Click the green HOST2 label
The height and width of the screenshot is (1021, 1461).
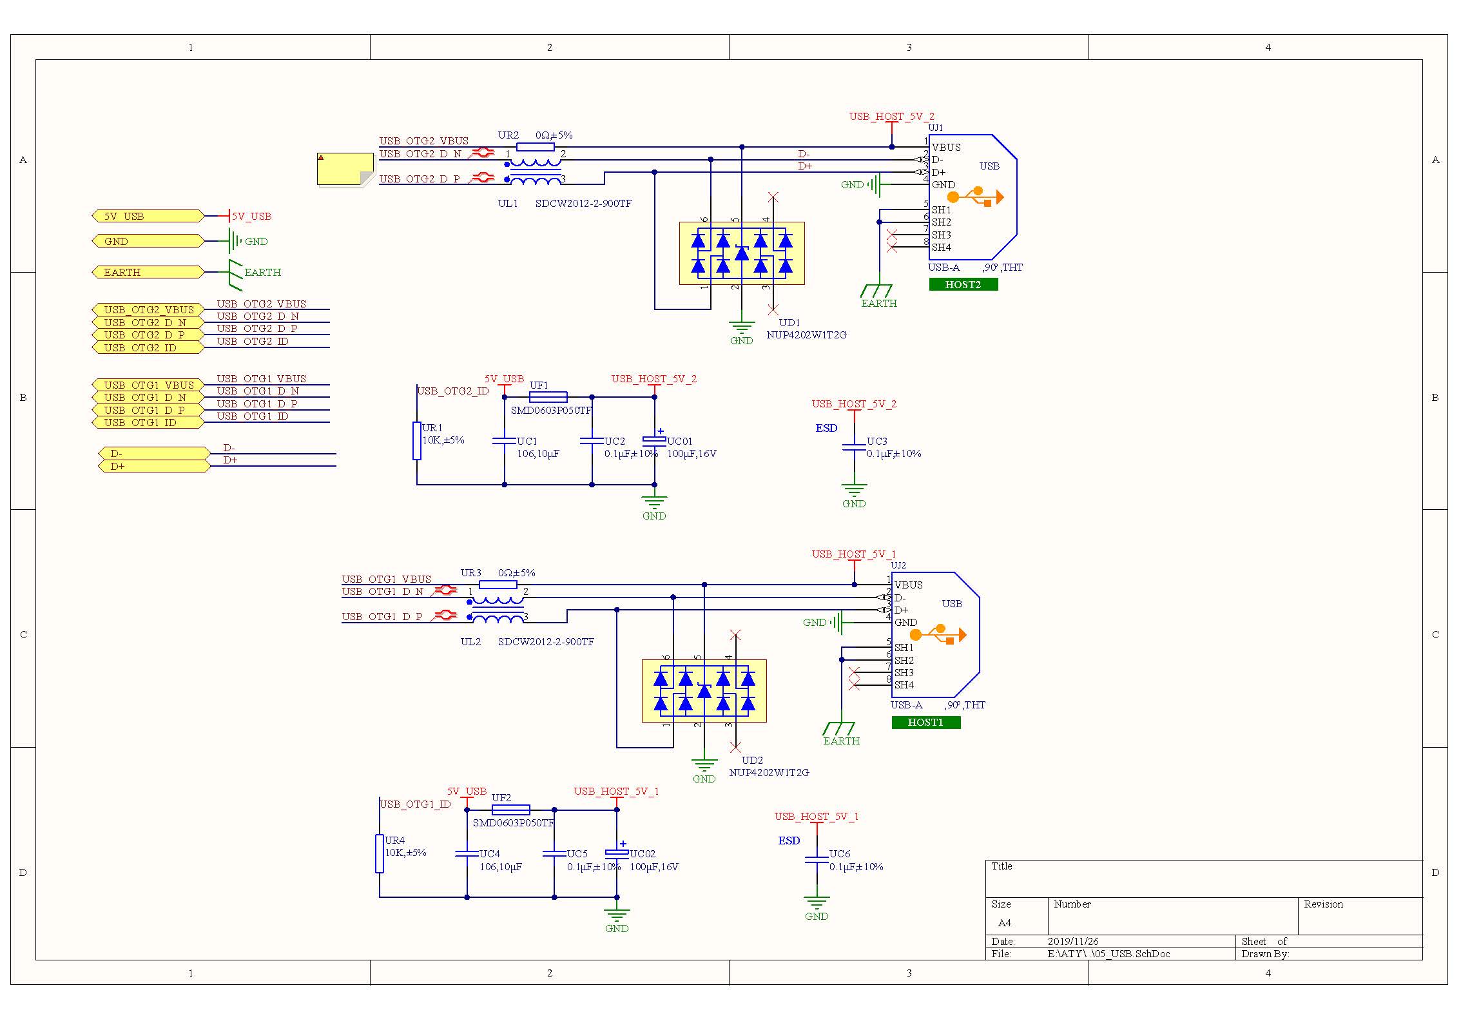pyautogui.click(x=963, y=284)
